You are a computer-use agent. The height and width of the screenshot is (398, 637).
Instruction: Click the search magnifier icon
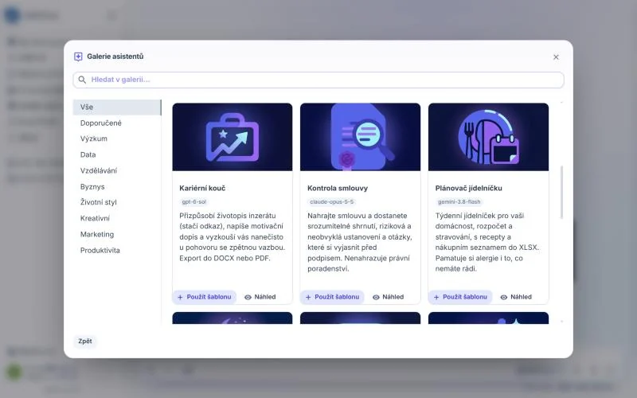tap(82, 80)
